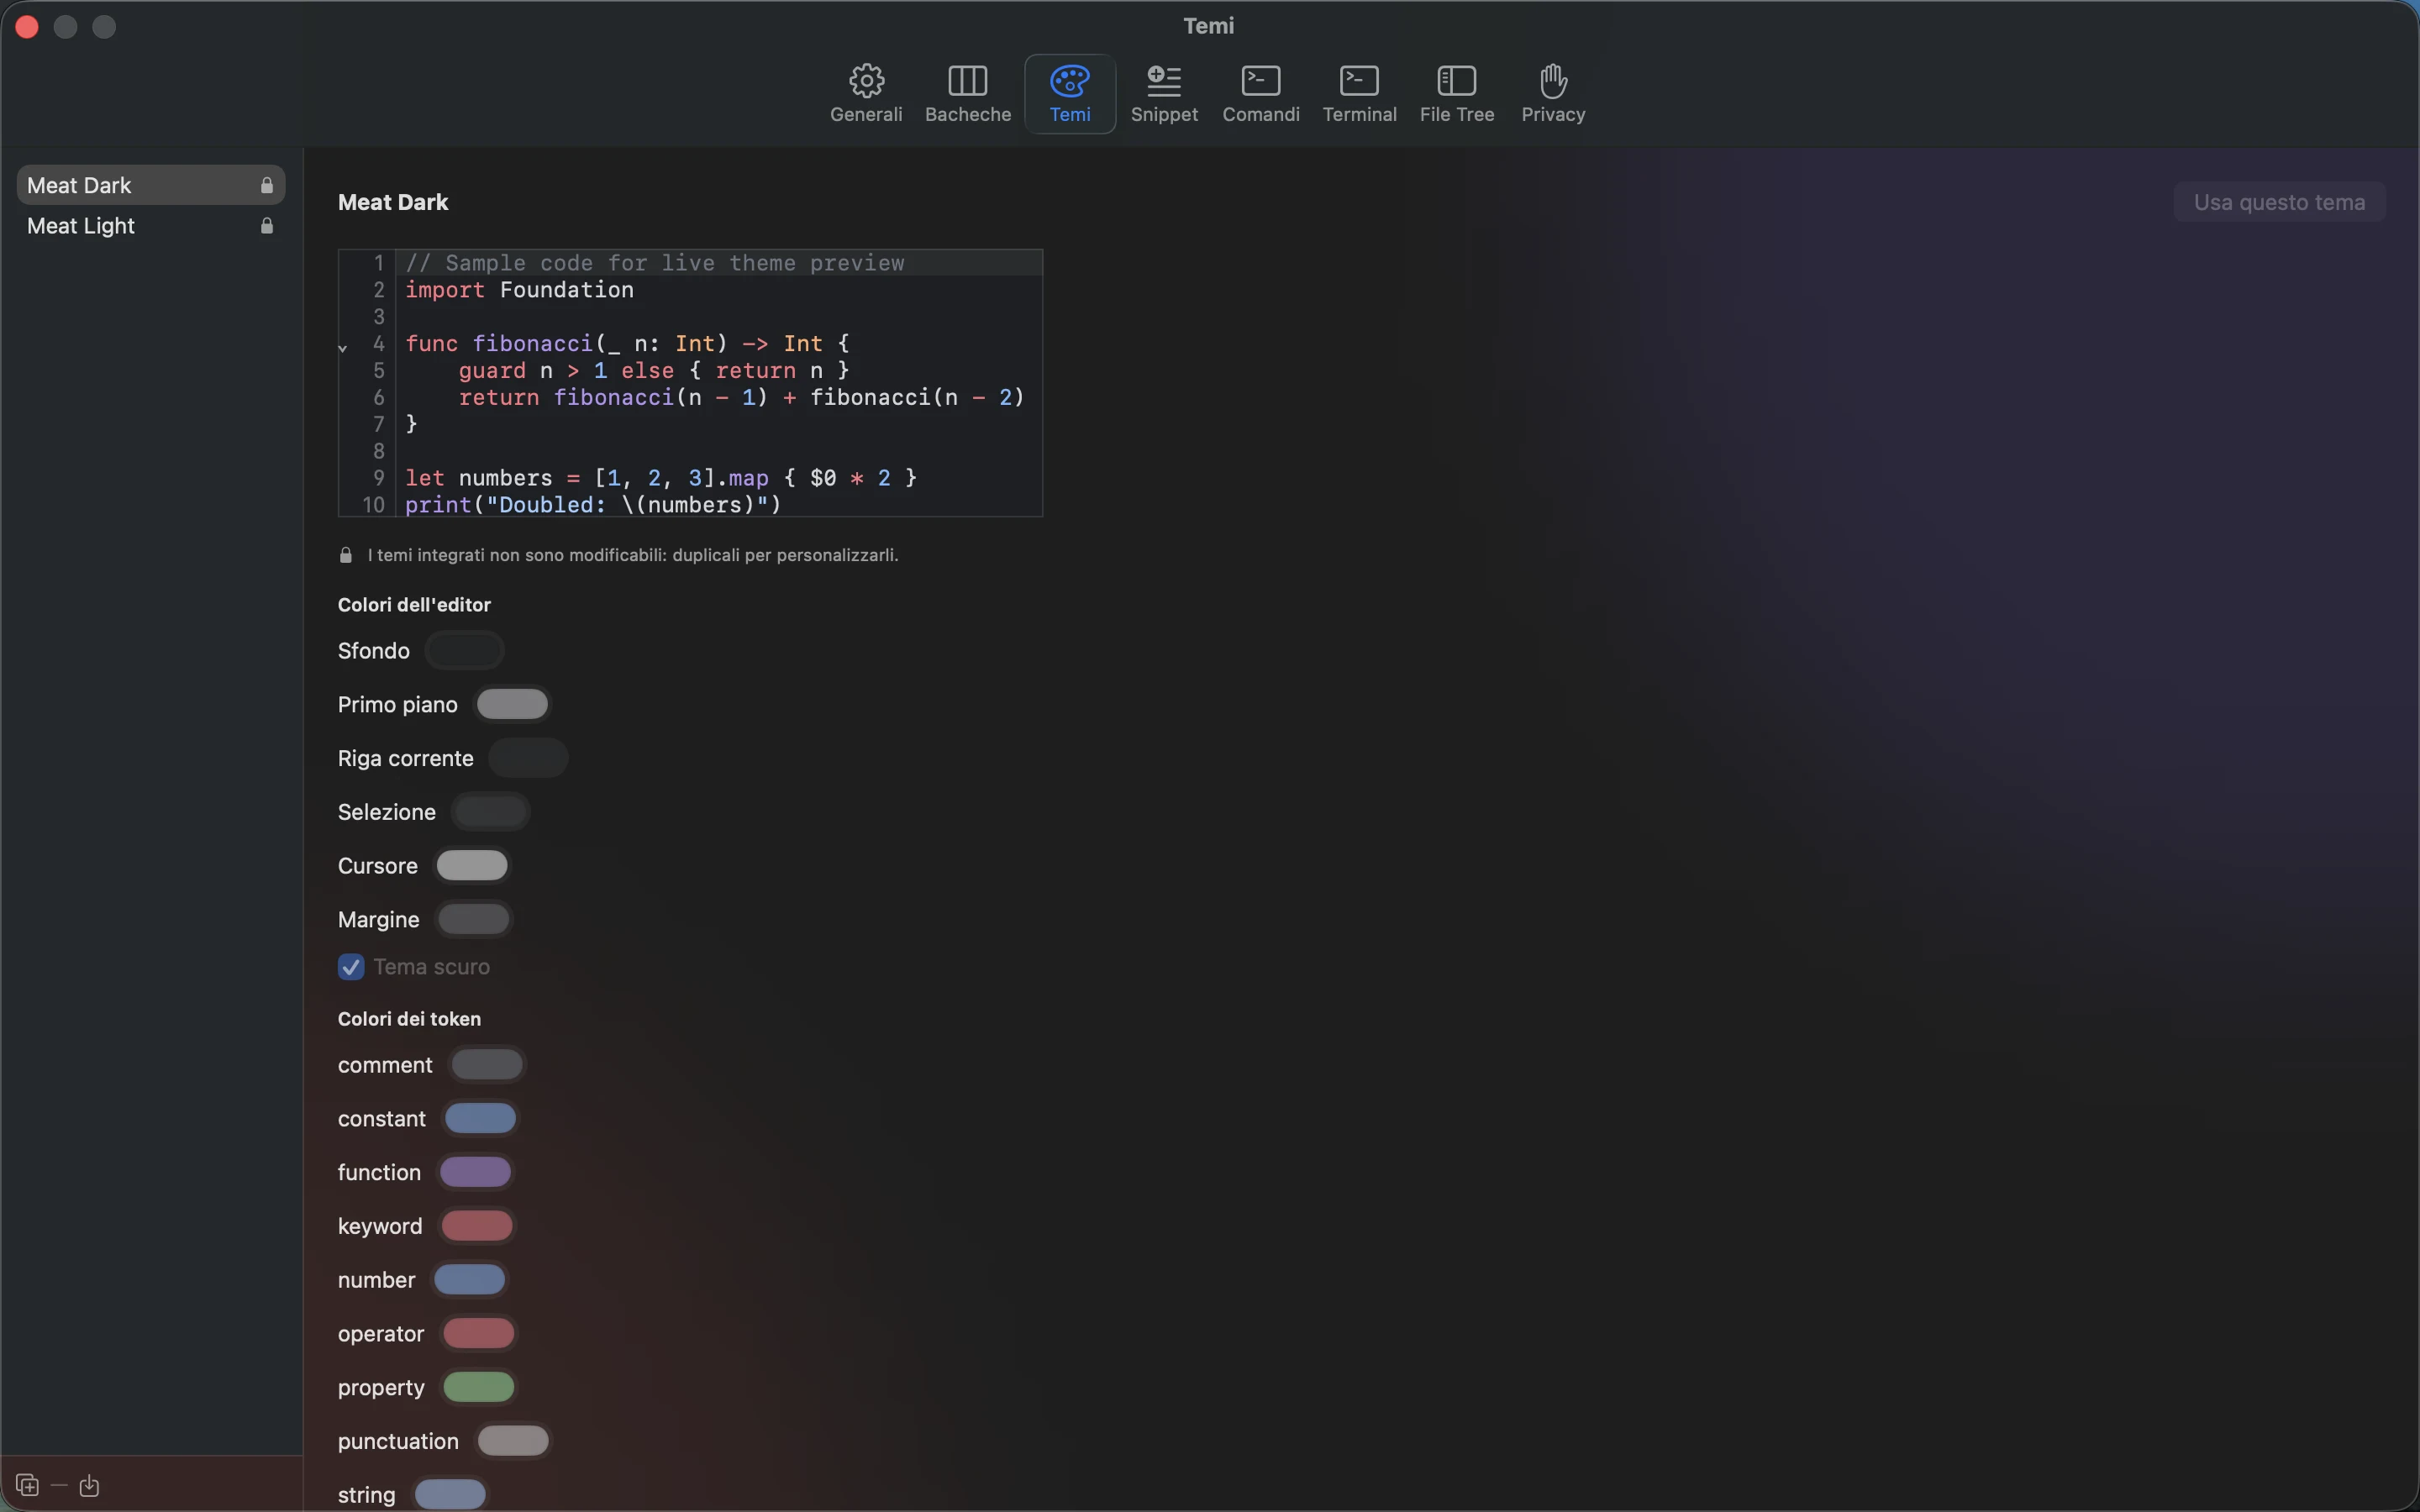Viewport: 2420px width, 1512px height.
Task: Click the duplicate theme icon
Action: (x=27, y=1485)
